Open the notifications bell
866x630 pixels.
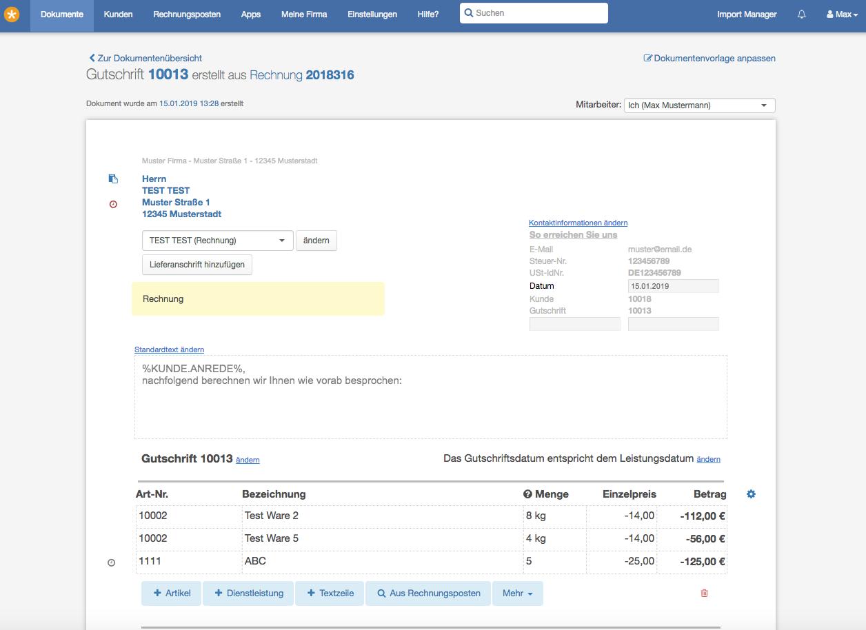tap(801, 14)
